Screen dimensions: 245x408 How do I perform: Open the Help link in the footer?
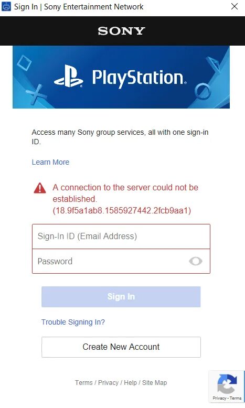click(130, 383)
